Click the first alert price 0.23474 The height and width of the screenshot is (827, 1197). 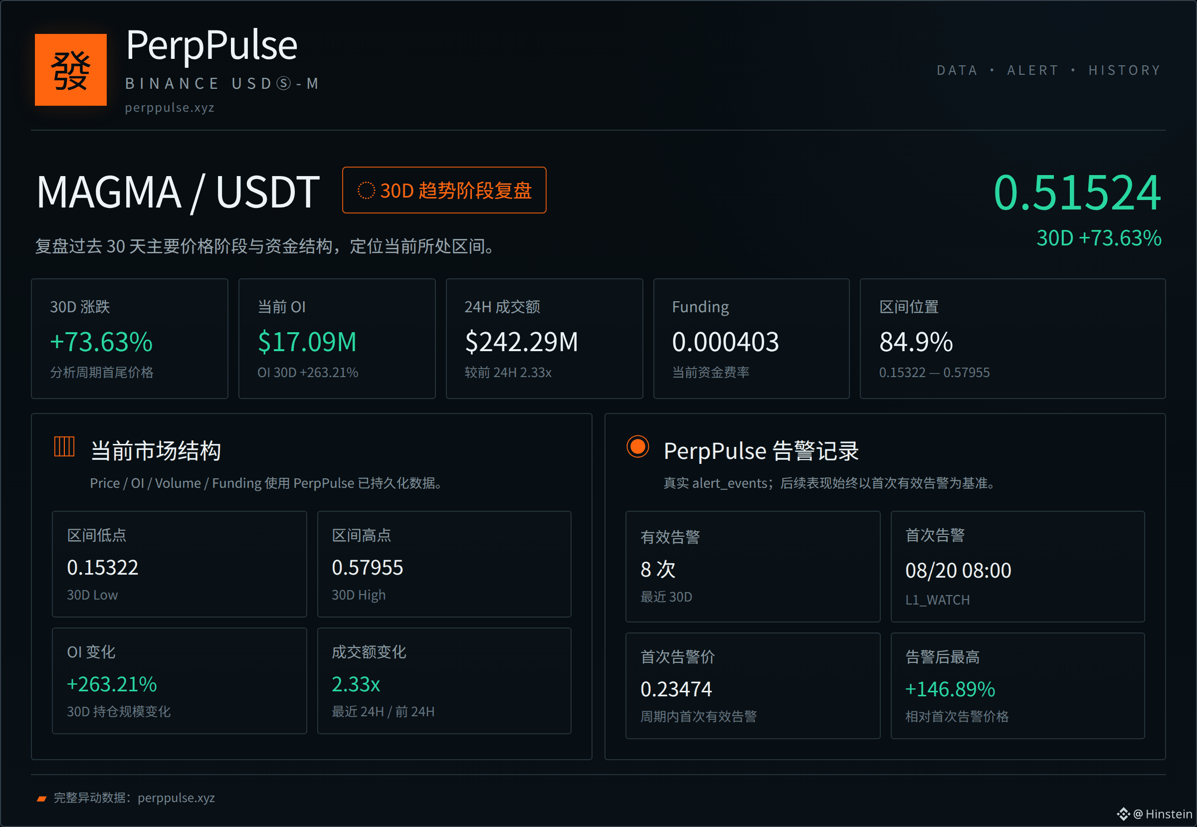676,689
